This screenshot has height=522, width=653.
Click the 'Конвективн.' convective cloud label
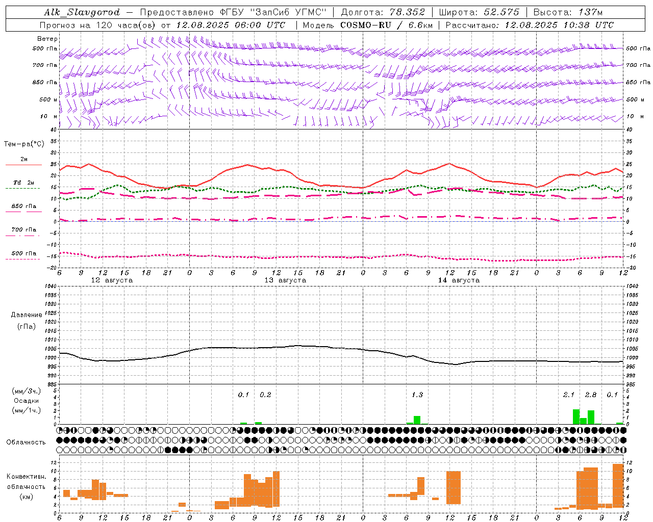tap(26, 477)
